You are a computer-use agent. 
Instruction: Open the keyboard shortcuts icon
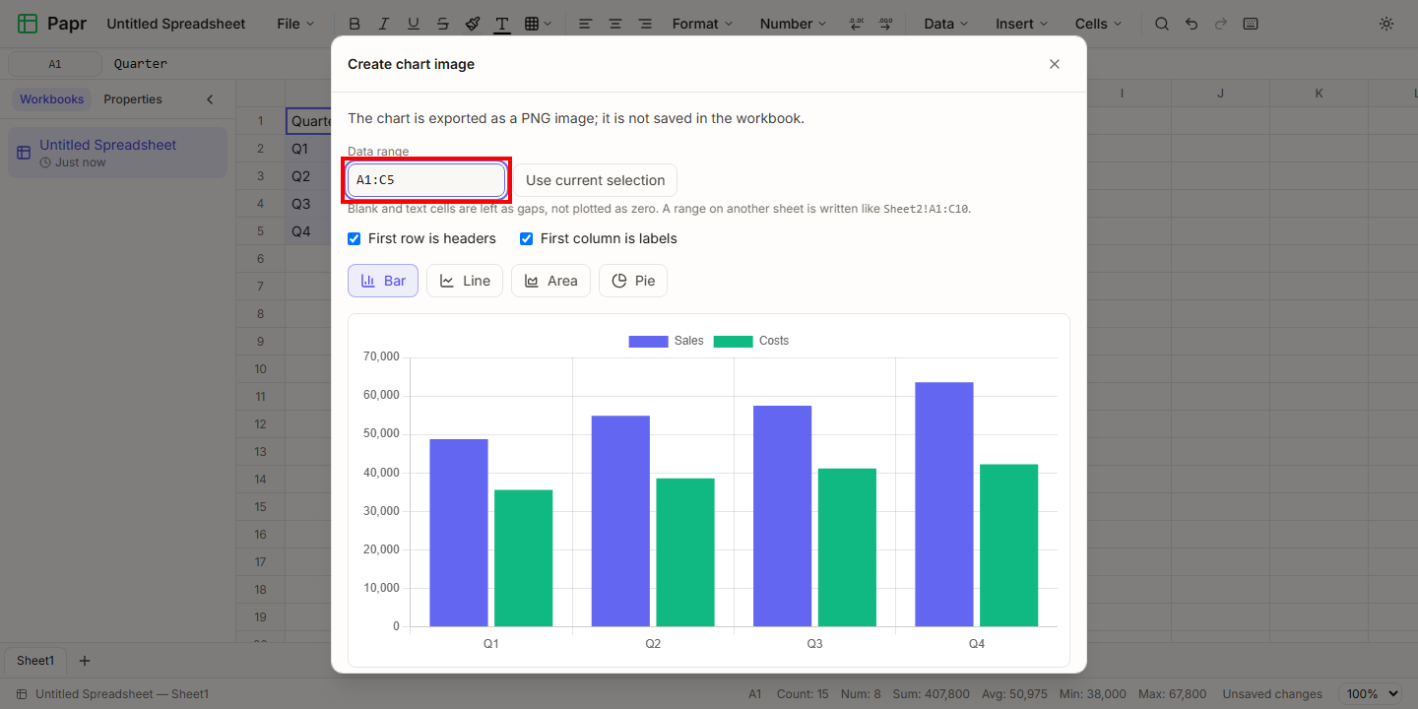tap(1251, 24)
